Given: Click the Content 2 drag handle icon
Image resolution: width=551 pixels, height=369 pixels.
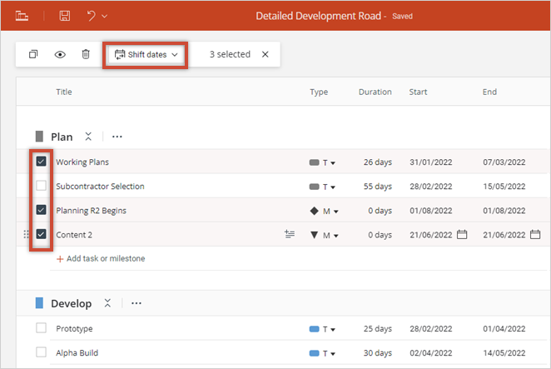Looking at the screenshot, I should [x=26, y=234].
